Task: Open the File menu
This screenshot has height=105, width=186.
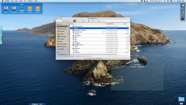Action: pyautogui.click(x=12, y=1)
